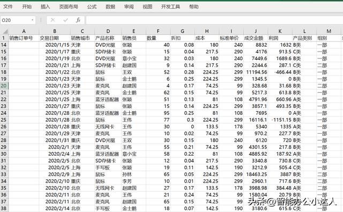The image size is (343, 212).
Task: Click the confirm checkmark icon in formula bar
Action: pos(65,20)
